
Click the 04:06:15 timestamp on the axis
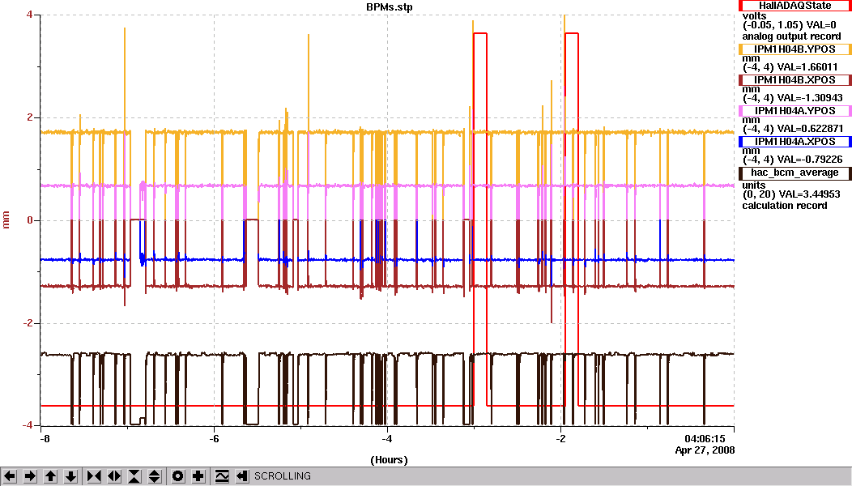click(x=705, y=439)
